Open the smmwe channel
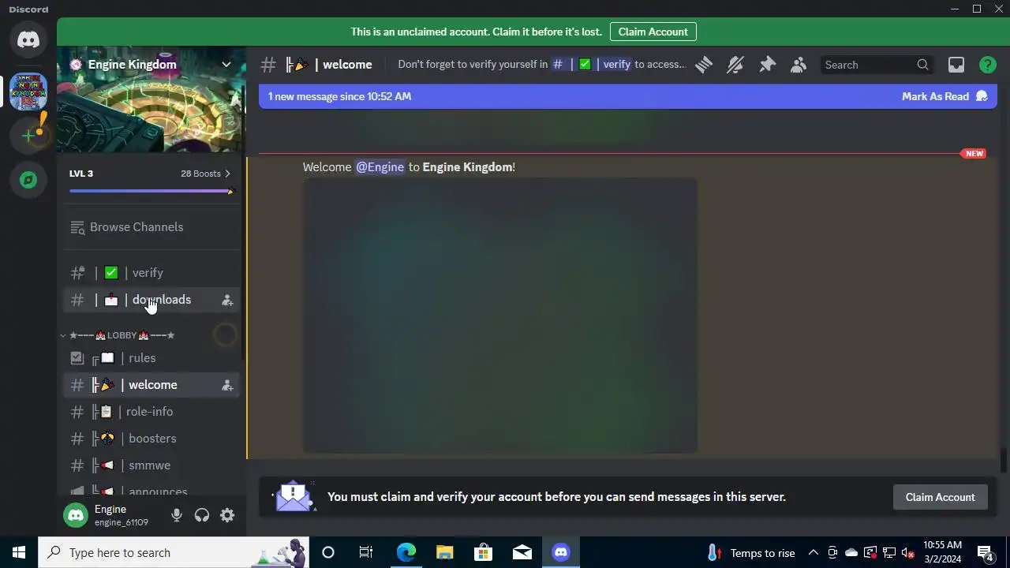The width and height of the screenshot is (1010, 568). (x=151, y=465)
